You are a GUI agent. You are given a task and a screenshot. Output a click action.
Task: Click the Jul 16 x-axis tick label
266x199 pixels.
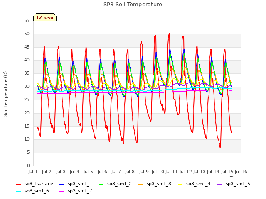[x=241, y=172]
